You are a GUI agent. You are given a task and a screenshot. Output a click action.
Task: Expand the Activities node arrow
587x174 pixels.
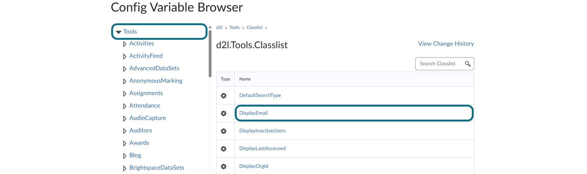pyautogui.click(x=125, y=44)
